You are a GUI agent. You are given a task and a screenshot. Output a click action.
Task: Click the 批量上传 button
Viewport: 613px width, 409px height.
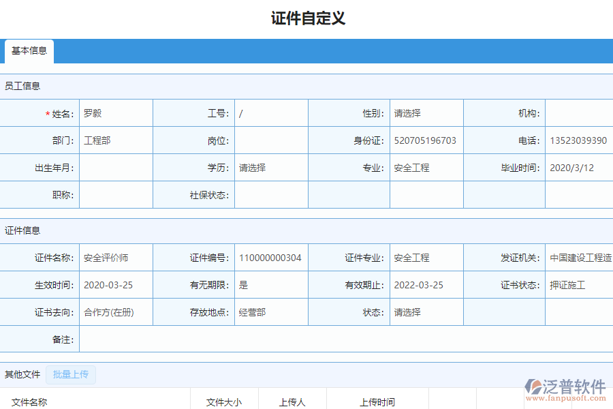71,374
